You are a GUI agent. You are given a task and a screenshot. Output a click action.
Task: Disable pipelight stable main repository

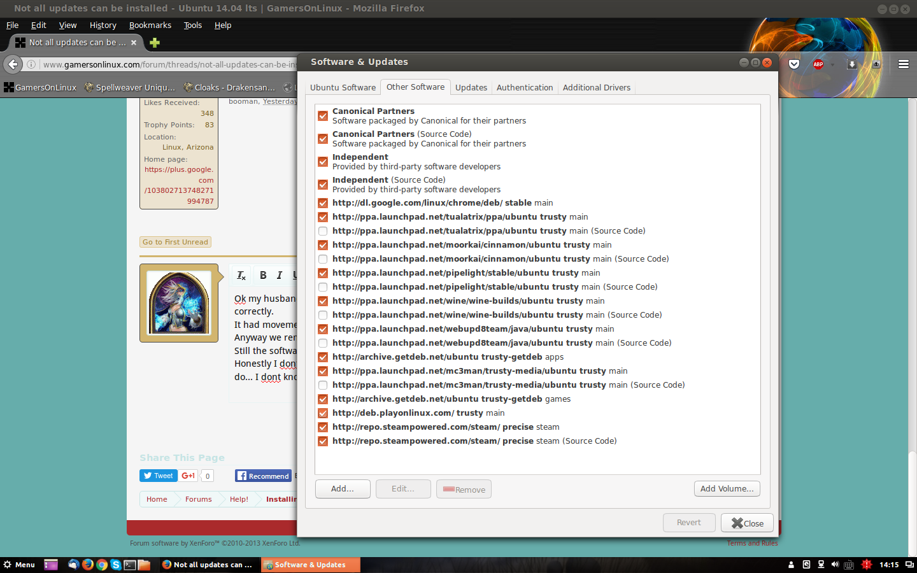[323, 273]
